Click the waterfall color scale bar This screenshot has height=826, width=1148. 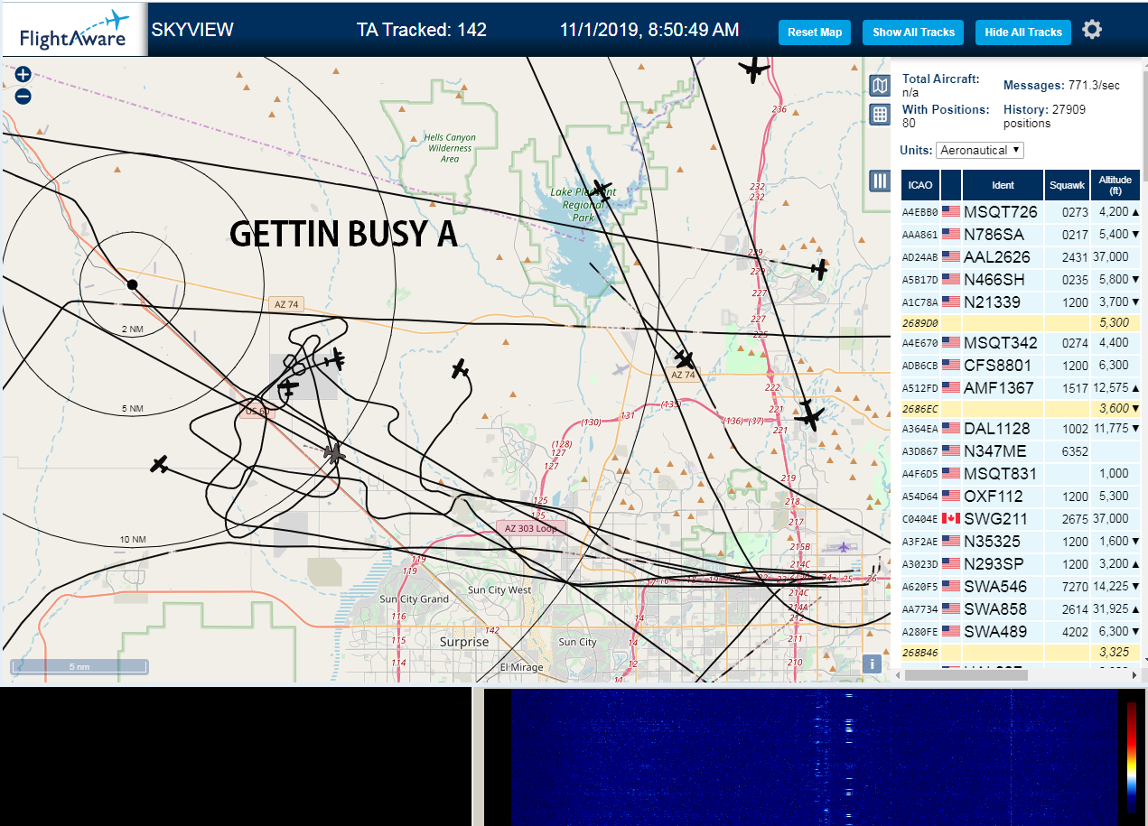coord(1132,756)
